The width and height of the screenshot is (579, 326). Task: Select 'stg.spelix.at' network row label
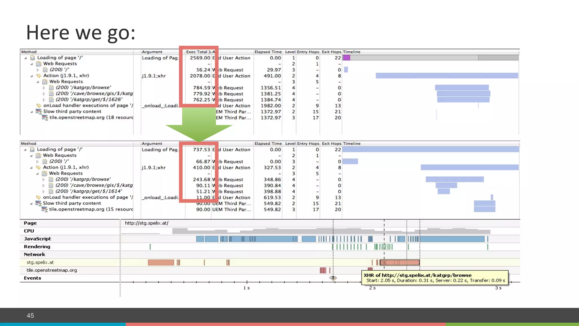[x=40, y=262]
